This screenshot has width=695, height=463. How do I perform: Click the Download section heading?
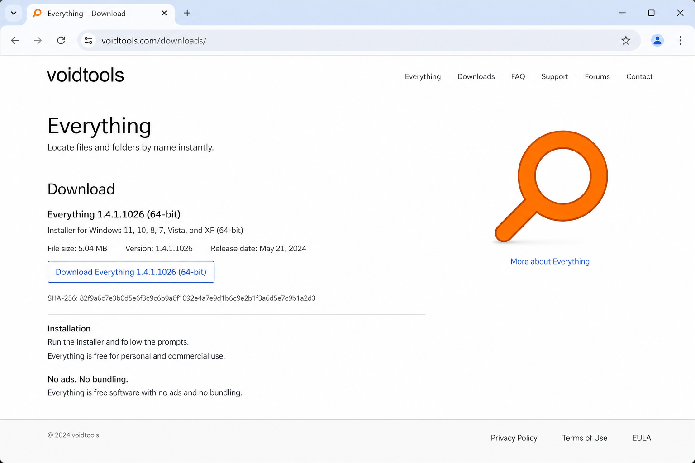81,189
